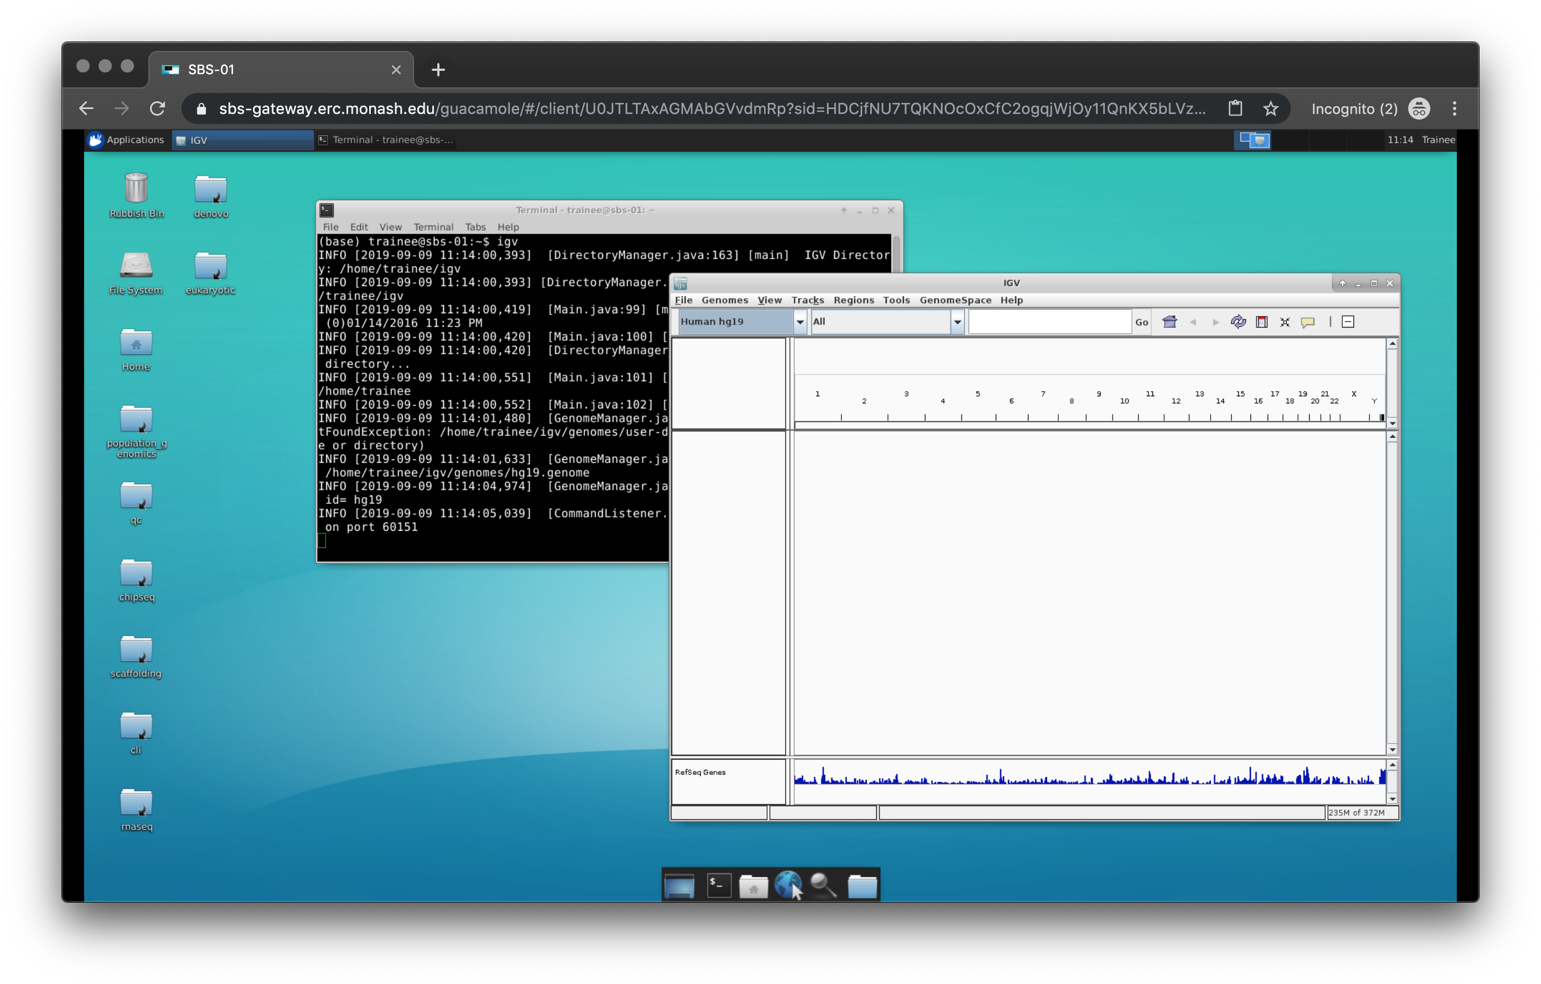This screenshot has width=1541, height=984.
Task: Click the data panel scrollbar down arrow
Action: point(1392,749)
